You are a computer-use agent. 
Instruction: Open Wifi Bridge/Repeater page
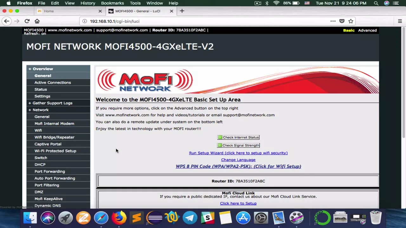pos(58,137)
